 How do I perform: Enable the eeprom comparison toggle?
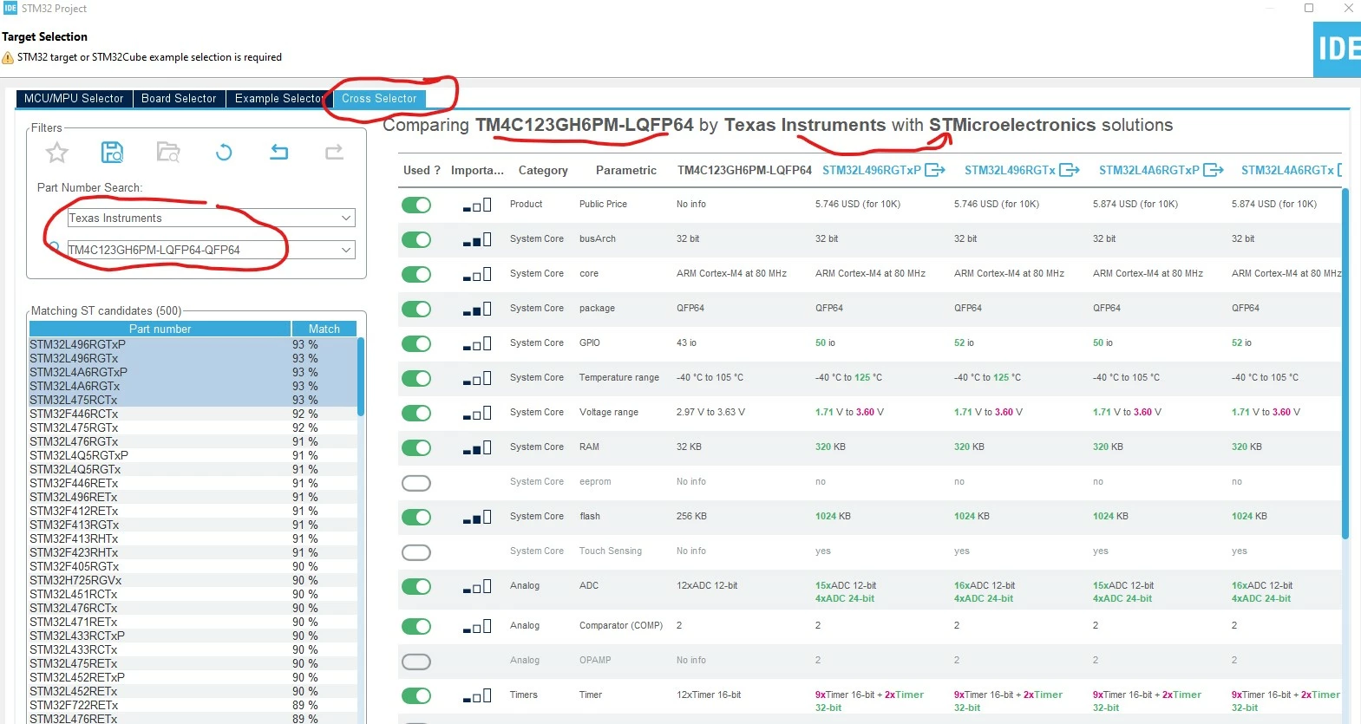[416, 483]
